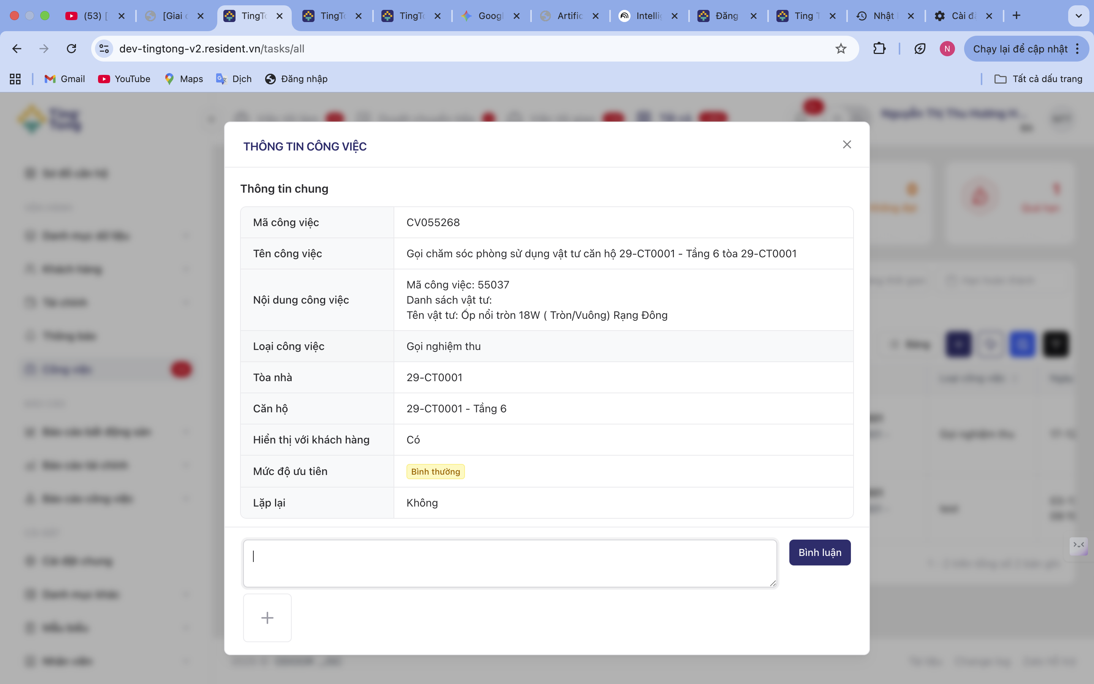Screen dimensions: 1094x684
Task: Click Chạy lại để cập nhật button
Action: (1020, 49)
